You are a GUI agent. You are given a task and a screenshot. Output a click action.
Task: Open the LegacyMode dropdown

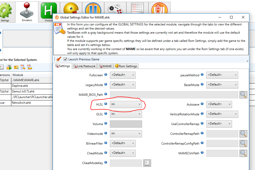tap(123, 85)
